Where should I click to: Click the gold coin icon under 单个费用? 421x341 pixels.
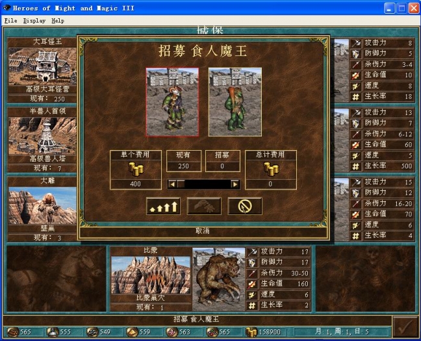pos(136,170)
